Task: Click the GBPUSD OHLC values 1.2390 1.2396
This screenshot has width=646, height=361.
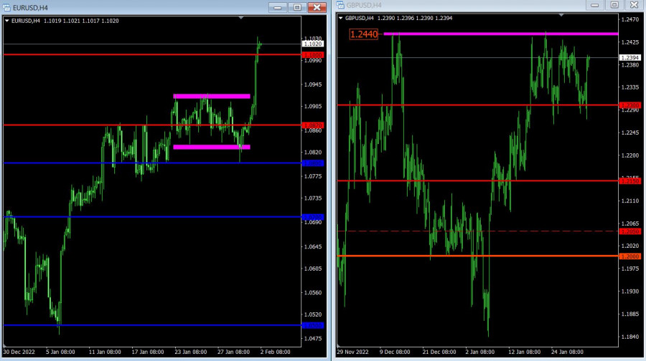Action: click(x=396, y=18)
